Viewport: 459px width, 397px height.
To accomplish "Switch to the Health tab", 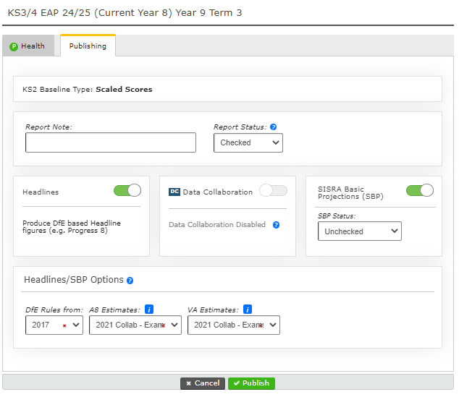I will [29, 46].
